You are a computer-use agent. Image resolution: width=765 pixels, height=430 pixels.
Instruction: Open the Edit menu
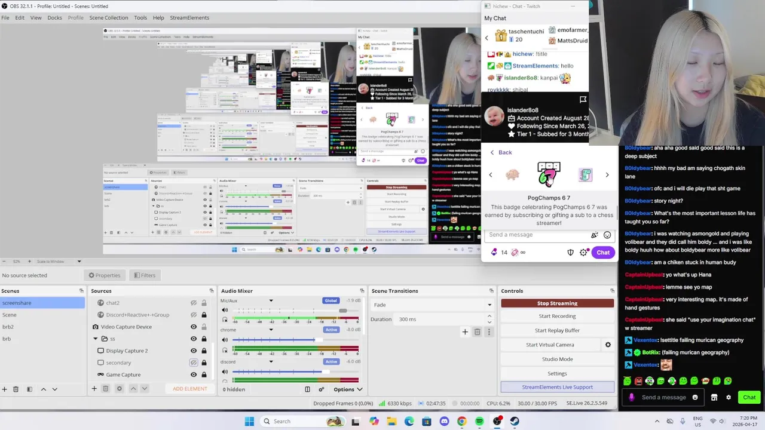coord(20,18)
